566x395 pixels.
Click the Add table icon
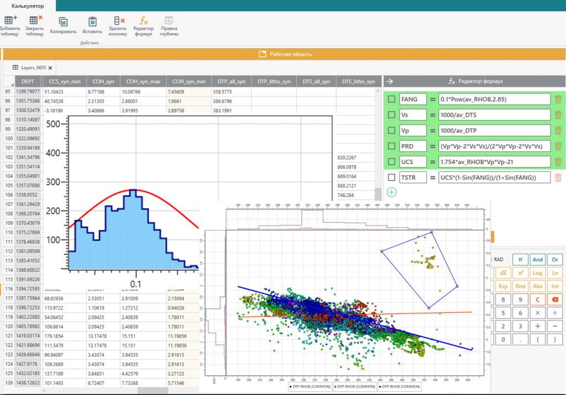pos(10,21)
